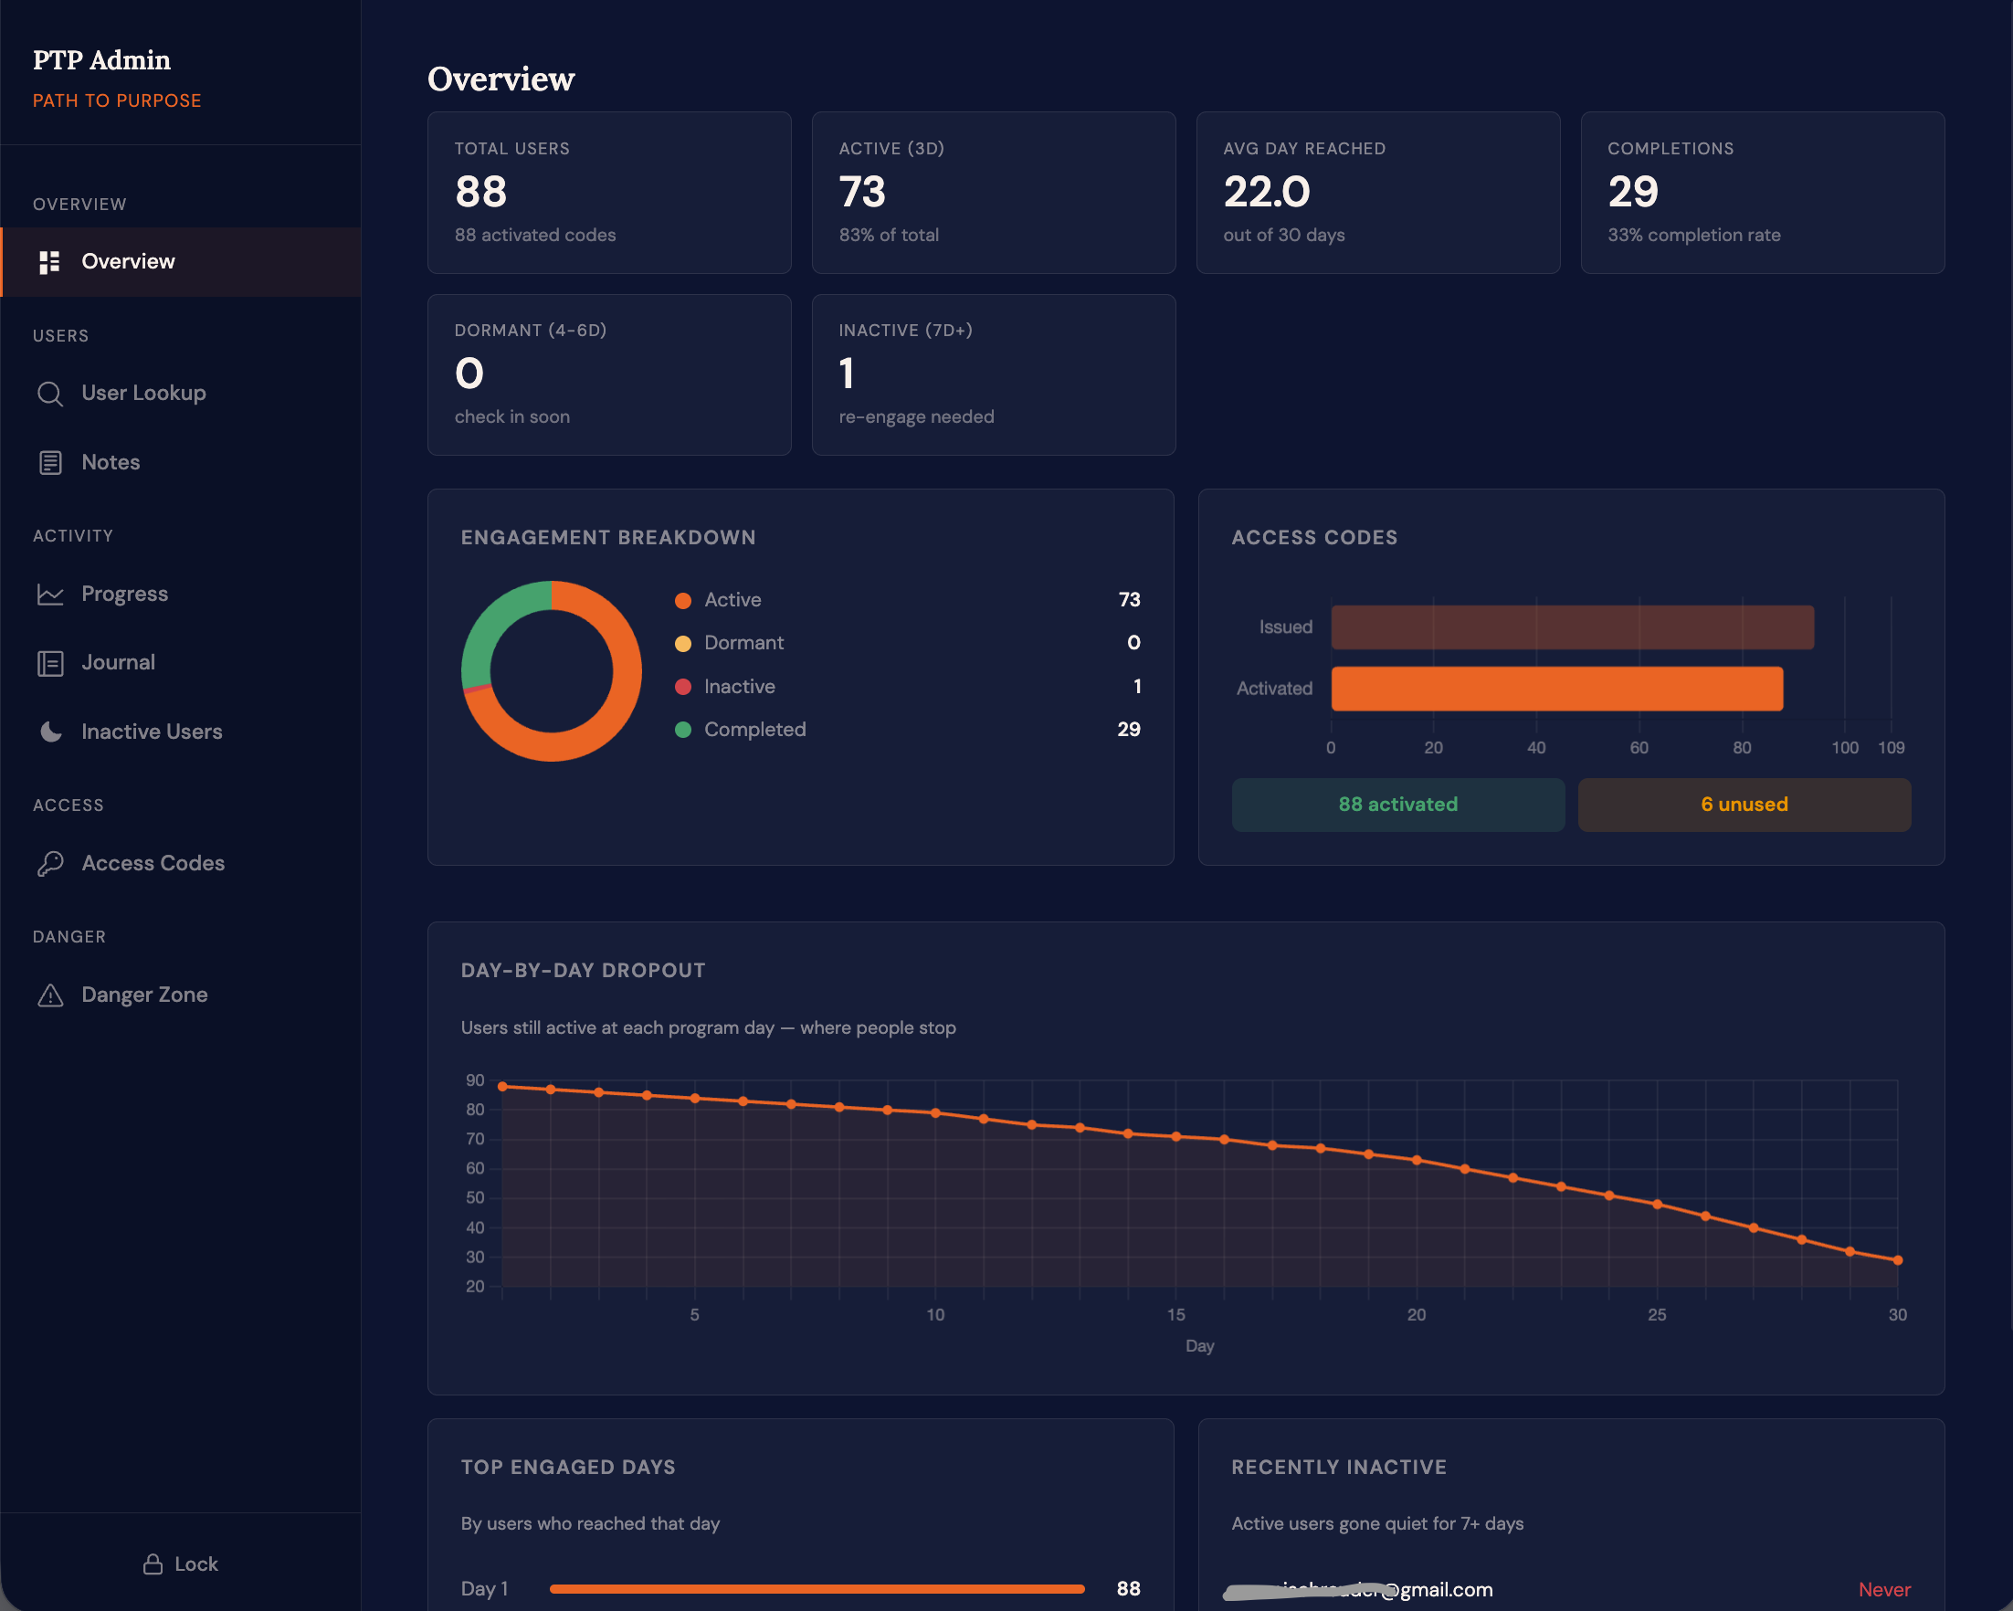Click the '88 activated codes' text
The width and height of the screenshot is (2013, 1611).
(535, 236)
